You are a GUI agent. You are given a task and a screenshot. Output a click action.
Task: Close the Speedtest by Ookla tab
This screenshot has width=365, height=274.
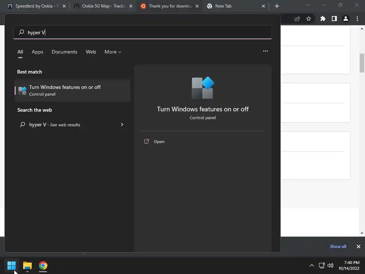pyautogui.click(x=64, y=6)
